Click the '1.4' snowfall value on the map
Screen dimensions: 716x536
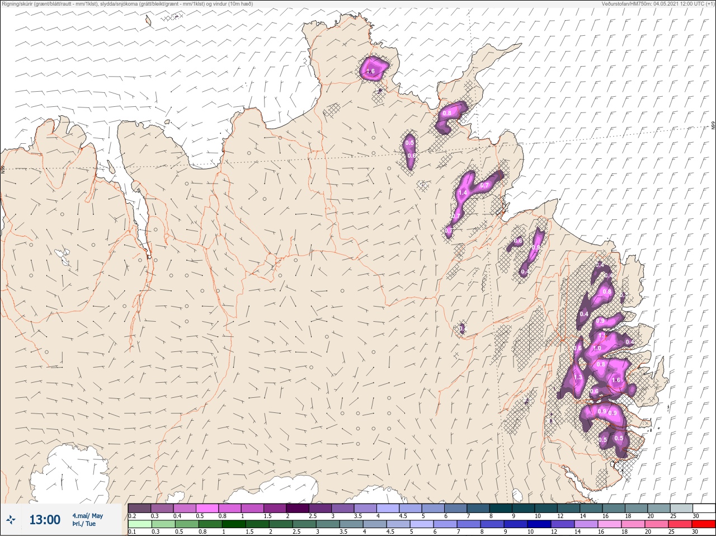tap(462, 193)
